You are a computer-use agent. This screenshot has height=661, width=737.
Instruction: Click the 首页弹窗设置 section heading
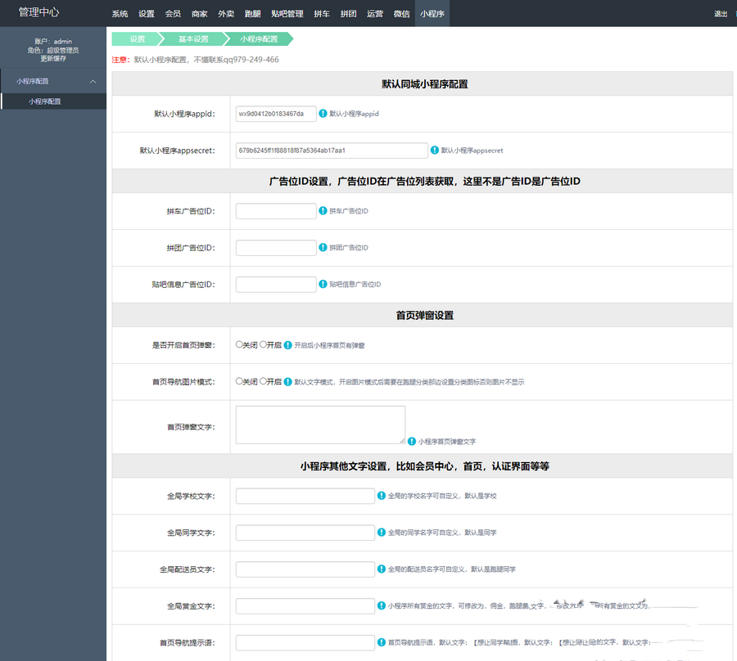click(424, 315)
